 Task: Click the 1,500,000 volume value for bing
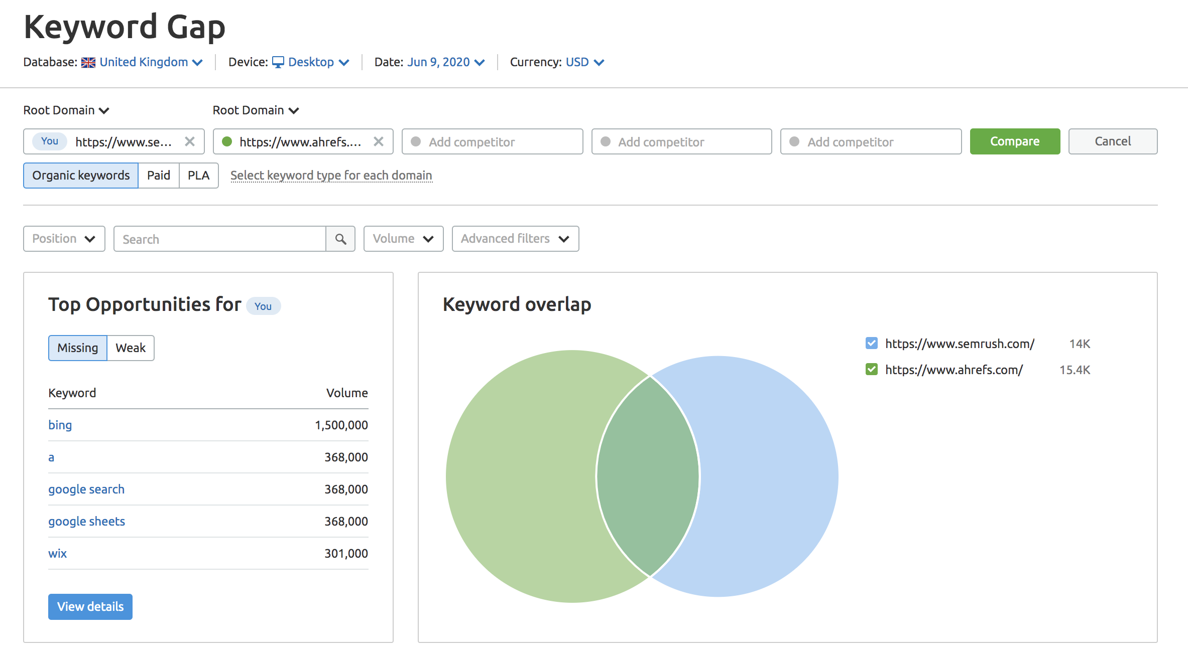pos(341,425)
